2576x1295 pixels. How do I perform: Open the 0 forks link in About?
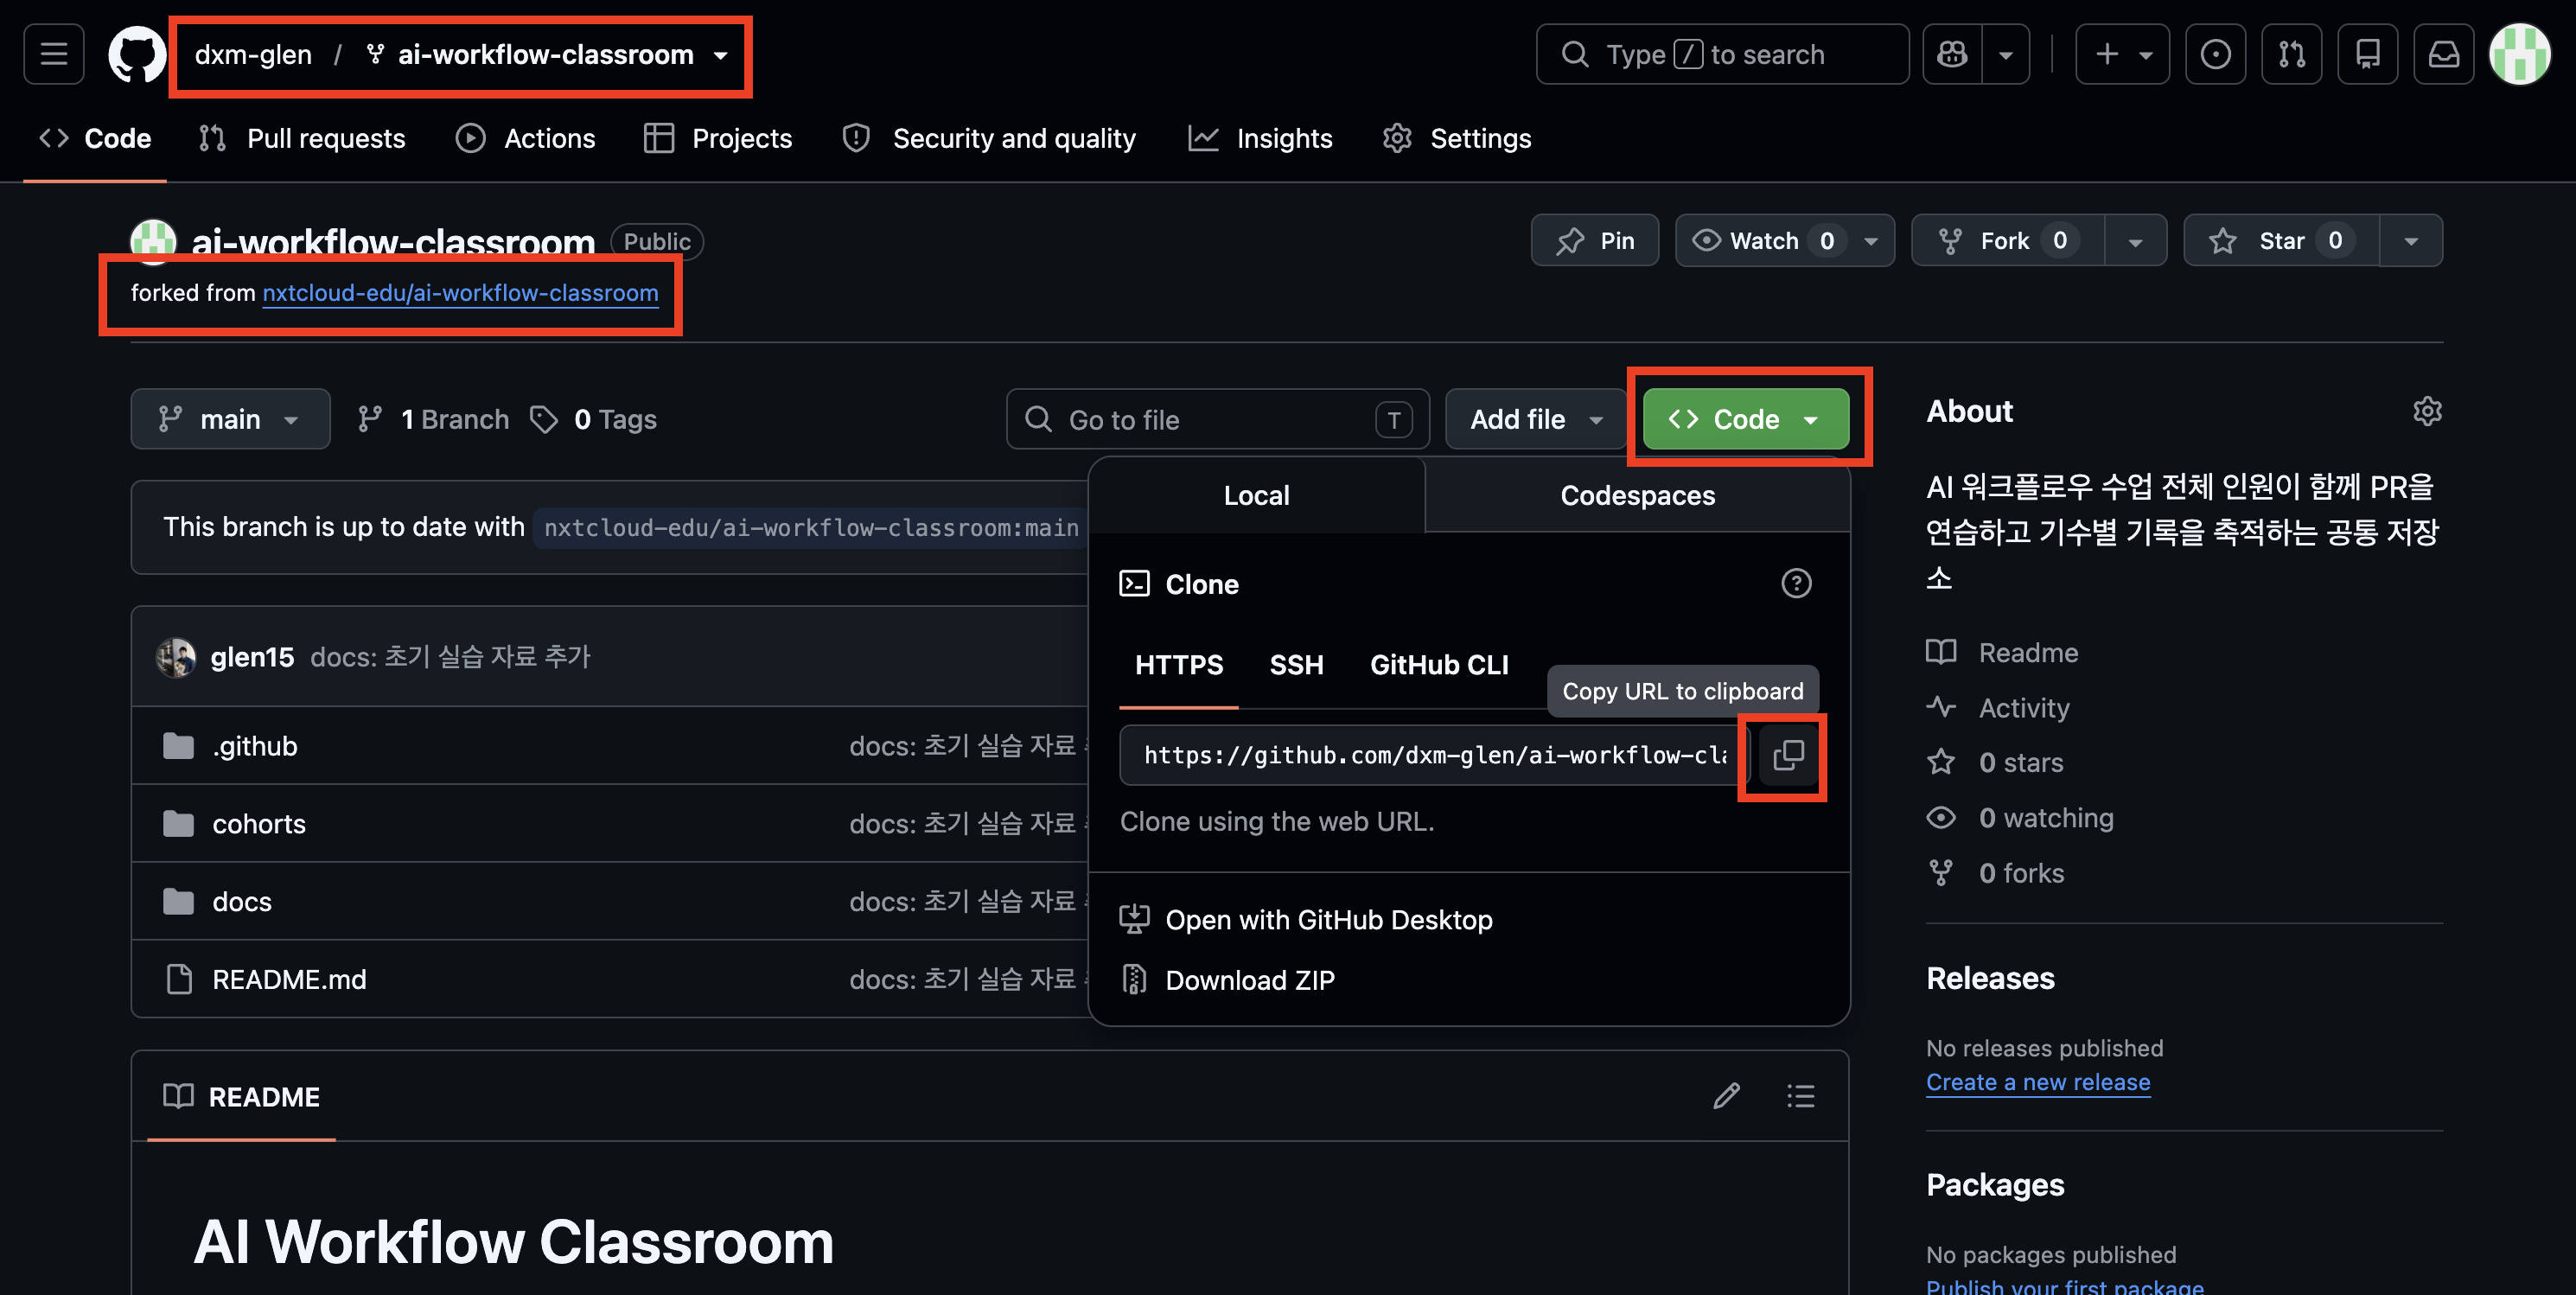(x=2021, y=873)
